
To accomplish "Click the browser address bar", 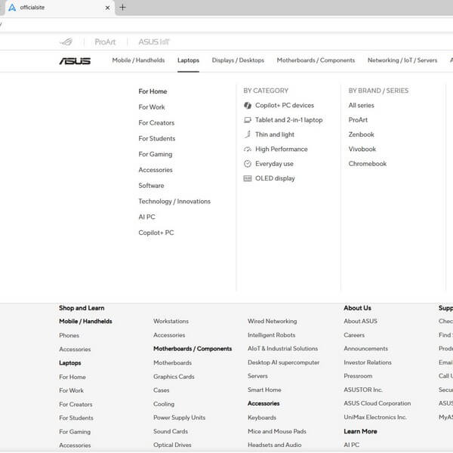I will click(x=226, y=25).
